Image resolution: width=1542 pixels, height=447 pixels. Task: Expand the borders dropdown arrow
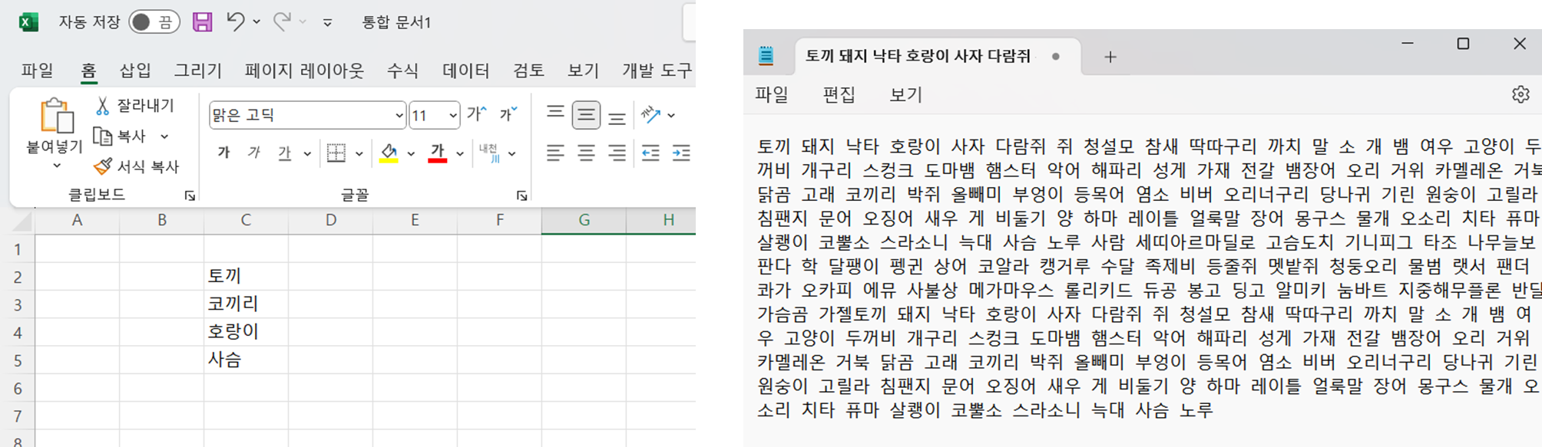pos(359,153)
